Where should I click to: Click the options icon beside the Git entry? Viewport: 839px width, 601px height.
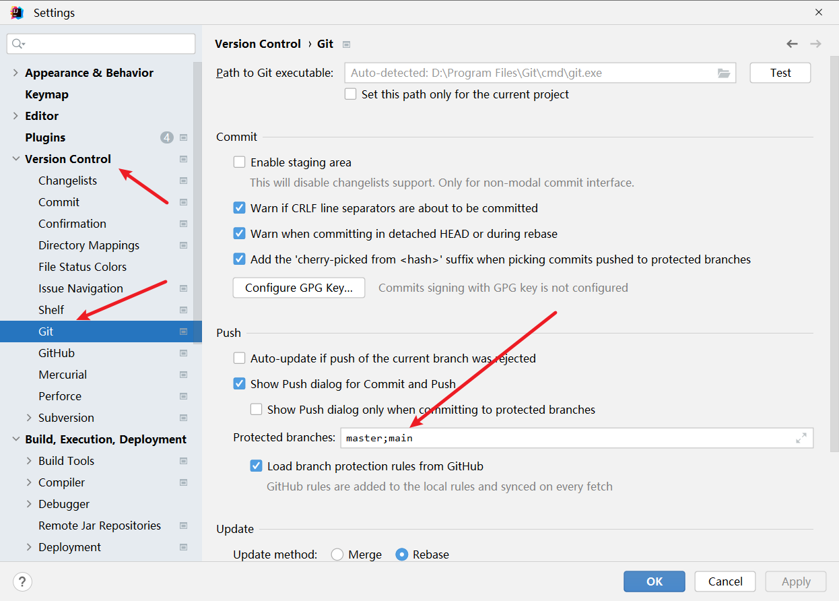(183, 331)
